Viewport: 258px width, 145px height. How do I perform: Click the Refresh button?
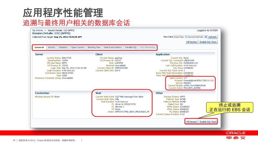coord(212,37)
